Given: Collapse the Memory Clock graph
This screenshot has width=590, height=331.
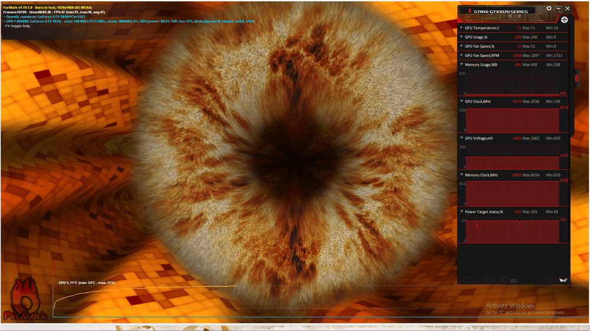Looking at the screenshot, I should point(461,175).
